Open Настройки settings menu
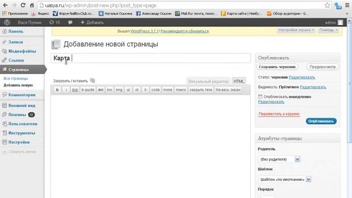 point(19,142)
